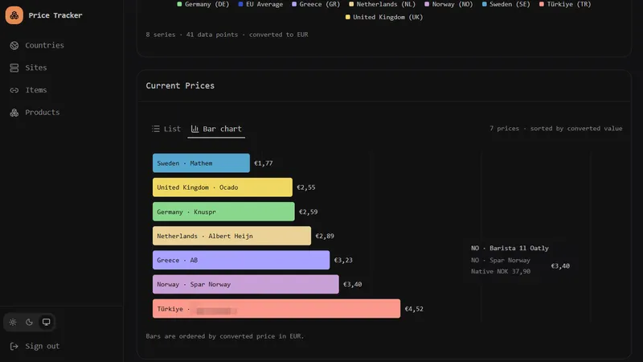Switch to dark theme moon icon
This screenshot has height=362, width=643.
pos(29,323)
